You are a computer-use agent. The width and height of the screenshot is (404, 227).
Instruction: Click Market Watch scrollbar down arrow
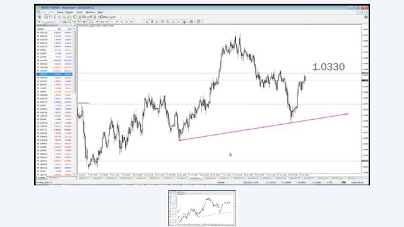click(74, 174)
